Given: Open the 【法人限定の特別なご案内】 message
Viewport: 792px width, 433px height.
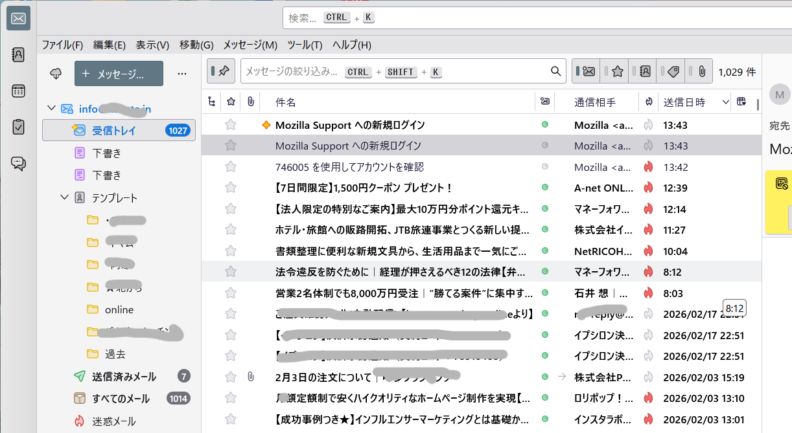Looking at the screenshot, I should (402, 209).
